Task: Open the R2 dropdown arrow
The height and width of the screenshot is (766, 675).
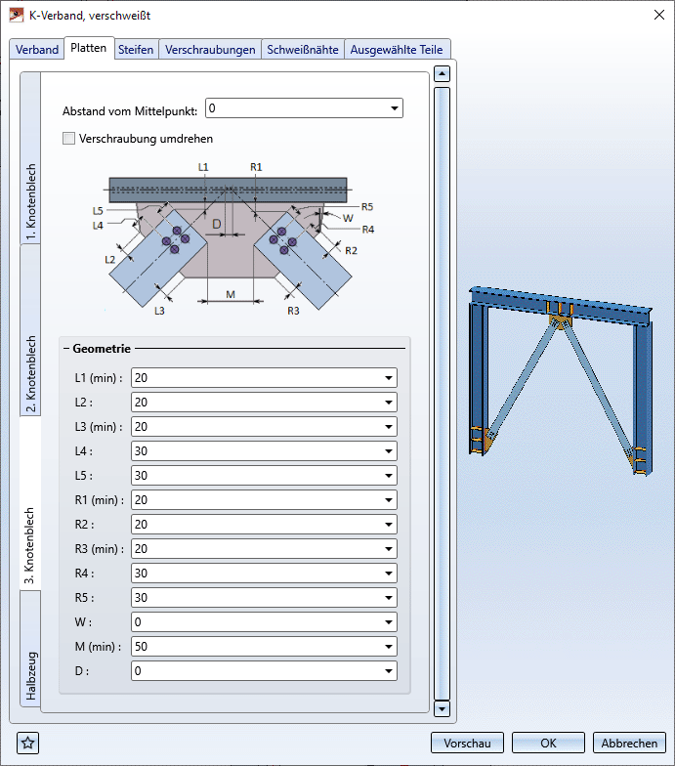Action: click(x=389, y=524)
